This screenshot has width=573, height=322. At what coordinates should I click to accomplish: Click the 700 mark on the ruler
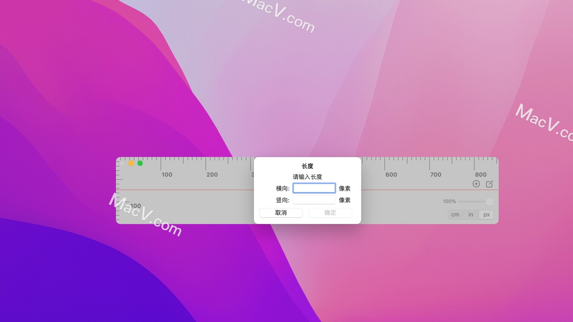pyautogui.click(x=435, y=175)
